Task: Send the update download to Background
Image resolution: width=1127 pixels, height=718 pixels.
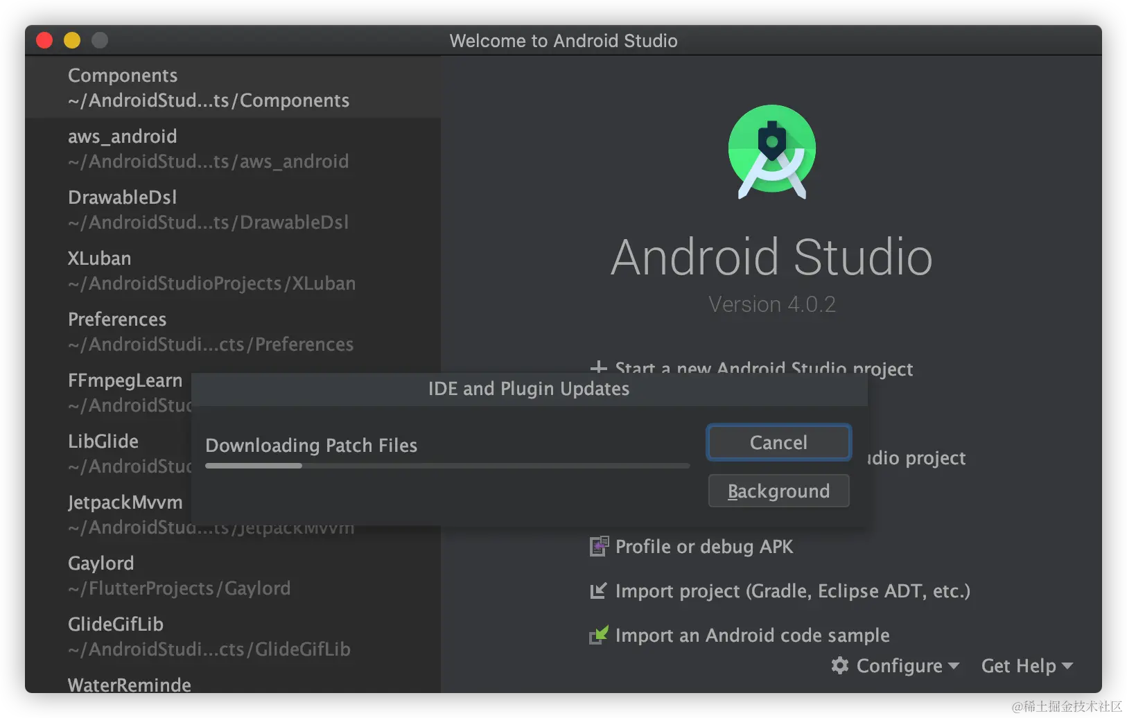Action: tap(778, 491)
